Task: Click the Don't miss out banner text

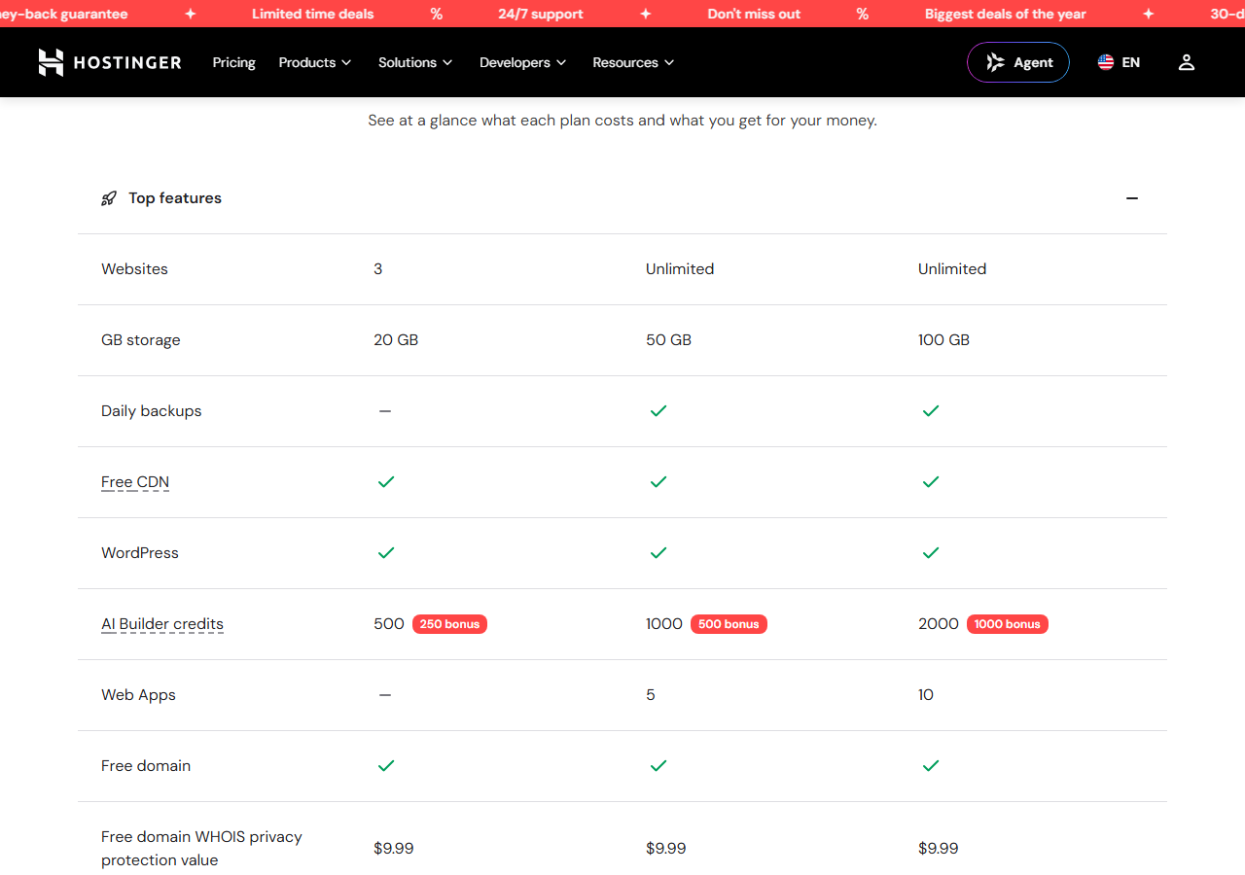Action: tap(754, 14)
